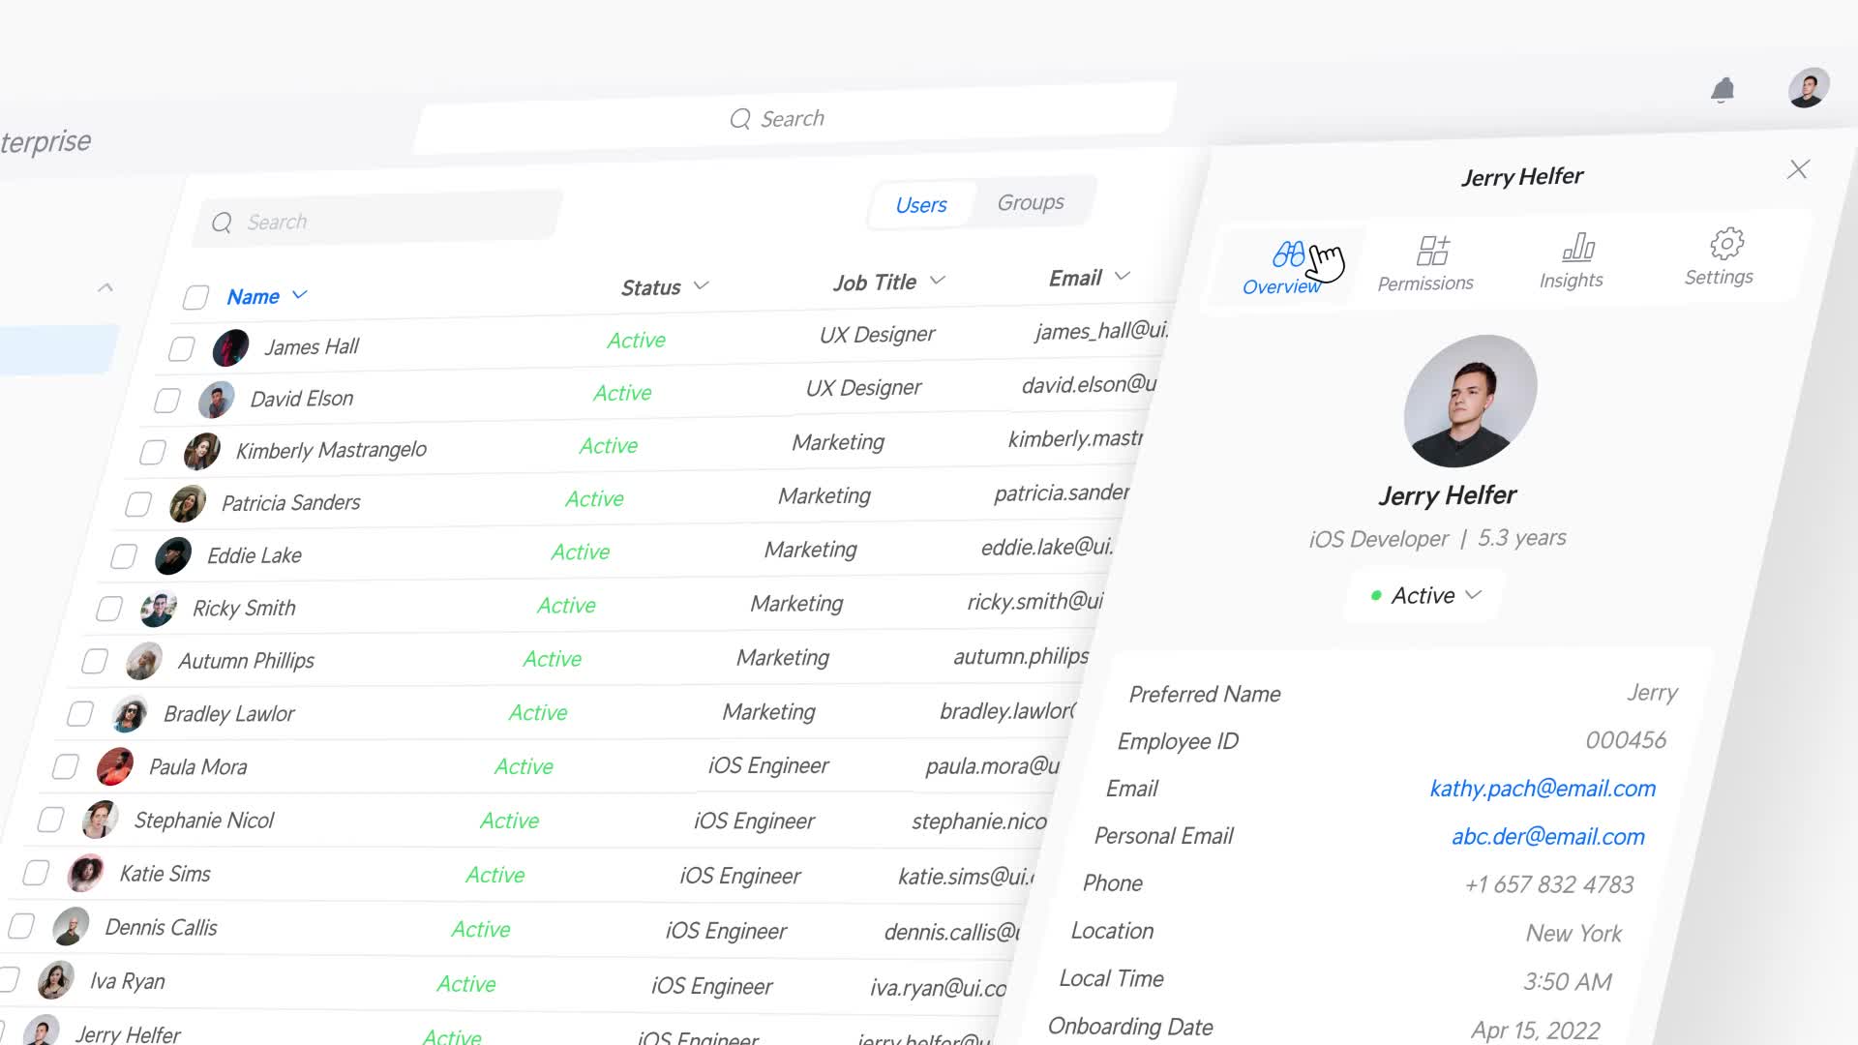Image resolution: width=1858 pixels, height=1045 pixels.
Task: Open the Overview binoculars icon
Action: pyautogui.click(x=1288, y=254)
